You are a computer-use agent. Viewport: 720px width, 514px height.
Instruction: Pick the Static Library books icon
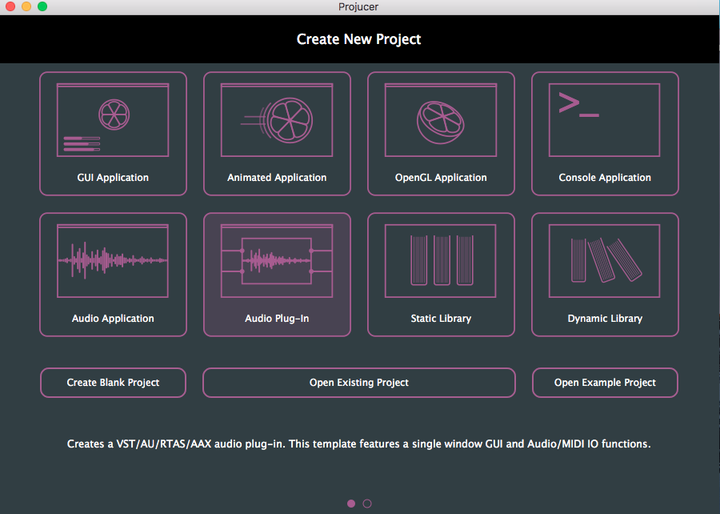click(441, 261)
